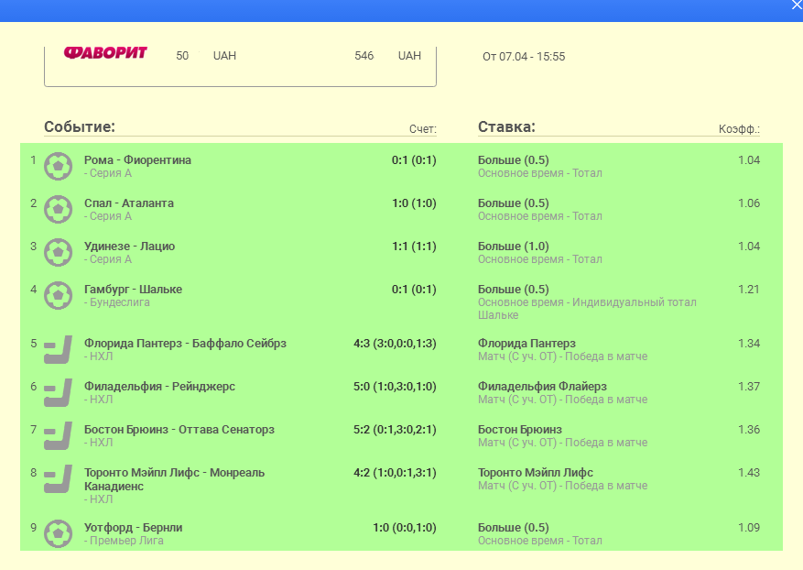Screen dimensions: 803x570
Task: Click the soccer icon beside Удинезе - Лацио
Action: [x=59, y=252]
